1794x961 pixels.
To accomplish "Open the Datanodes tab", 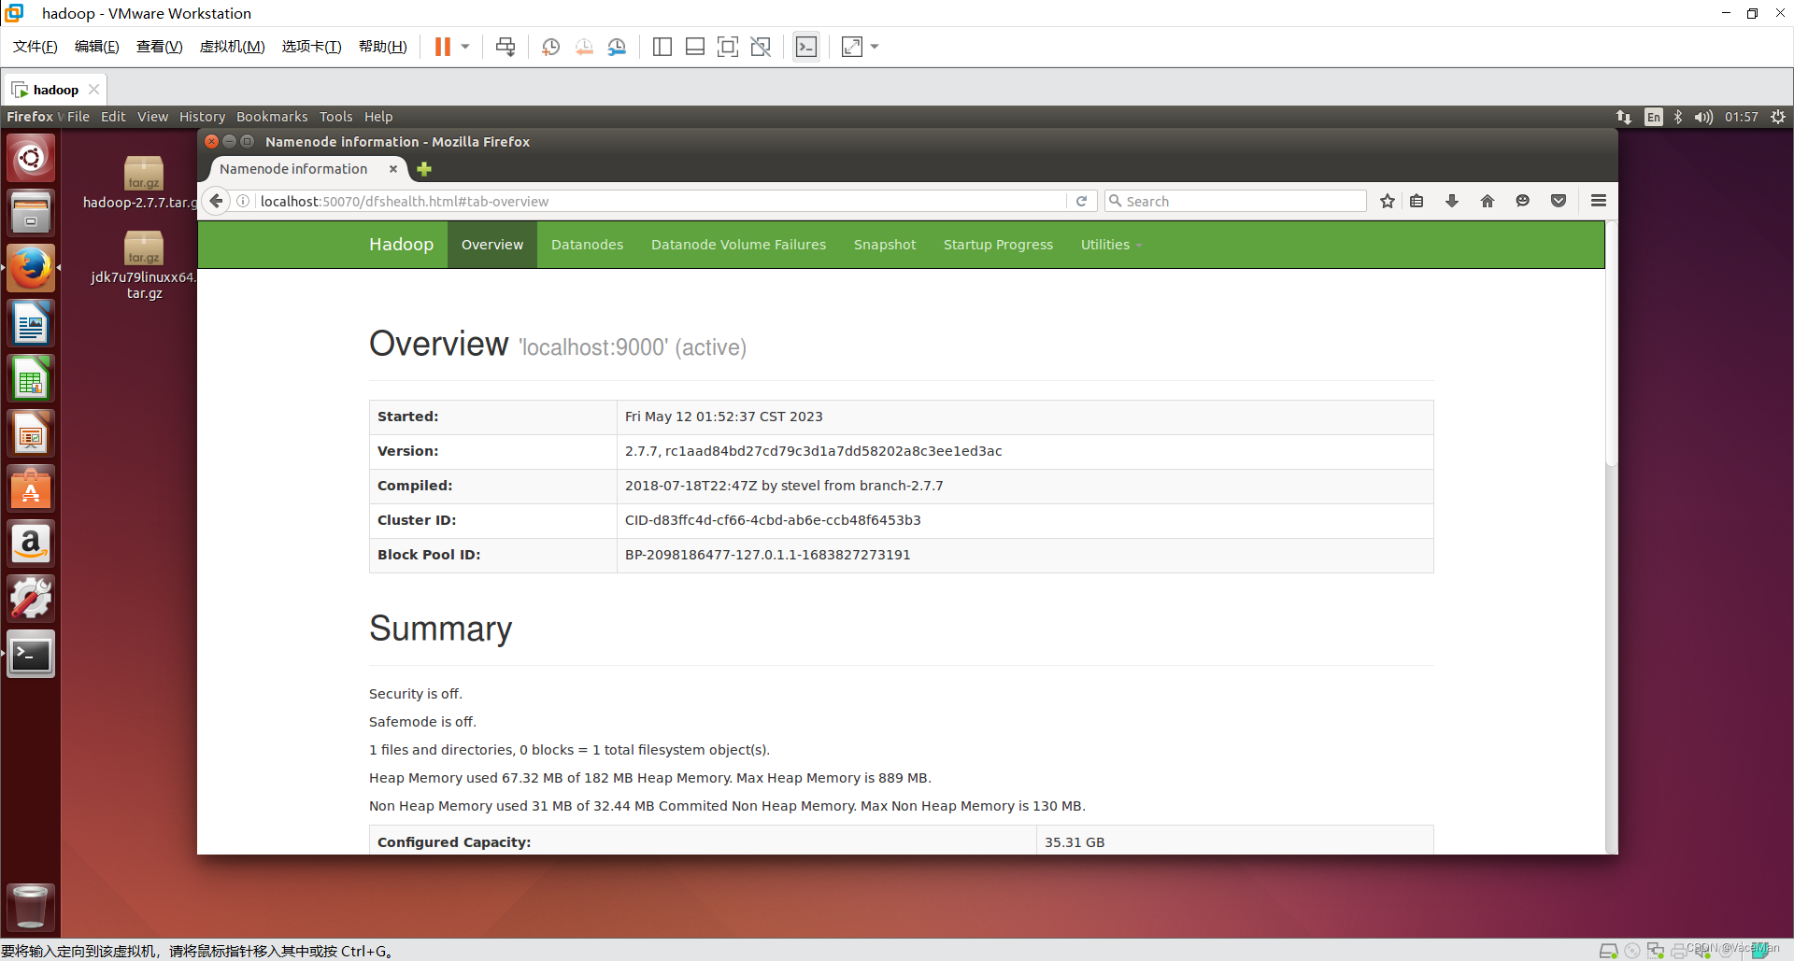I will [x=587, y=245].
